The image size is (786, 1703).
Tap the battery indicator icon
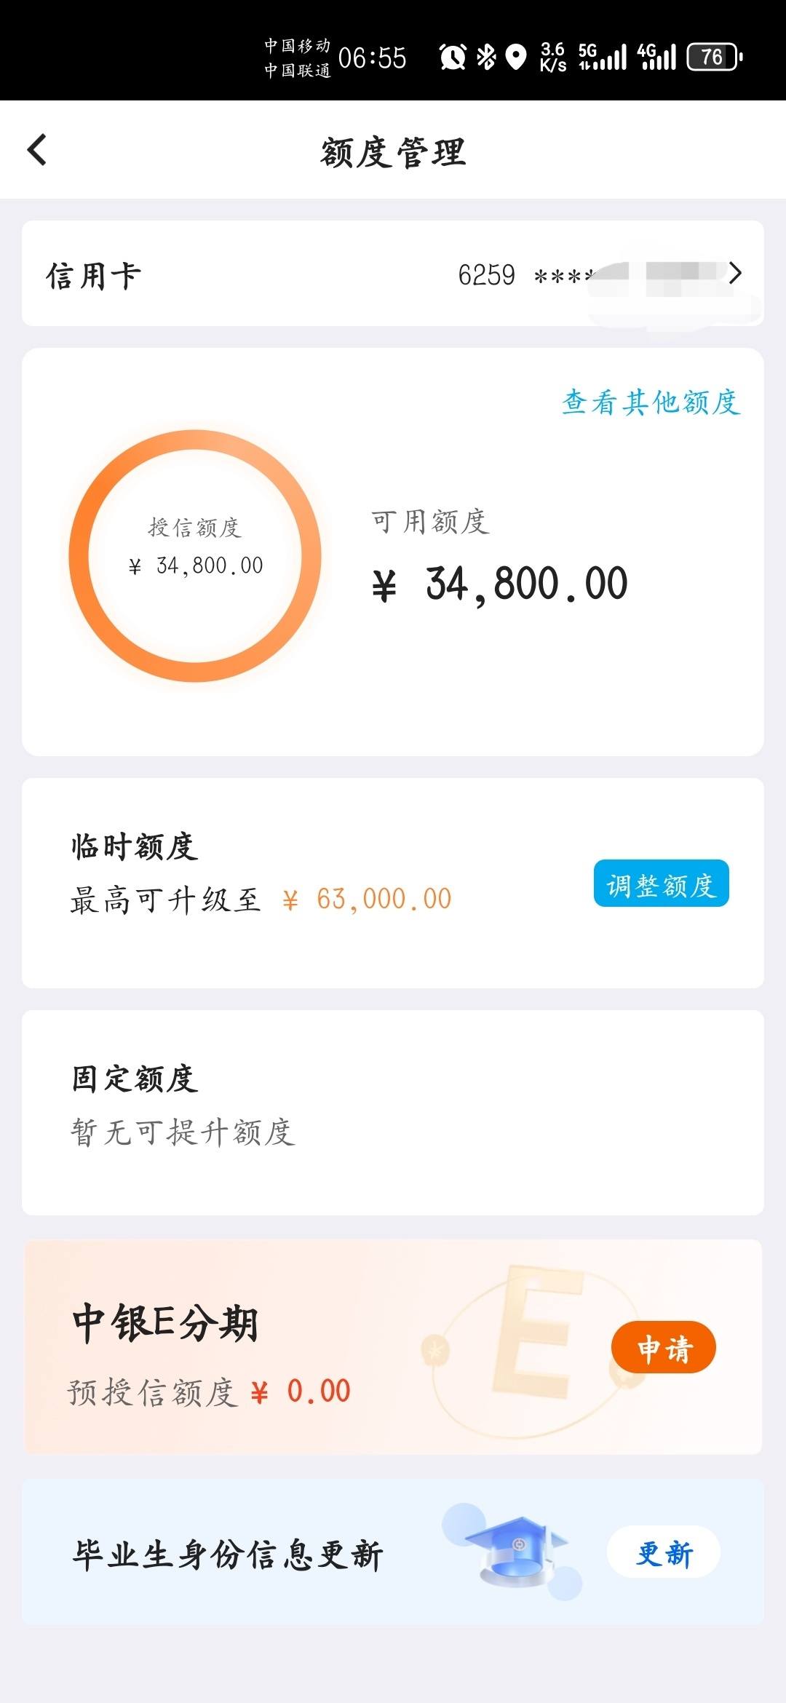715,57
